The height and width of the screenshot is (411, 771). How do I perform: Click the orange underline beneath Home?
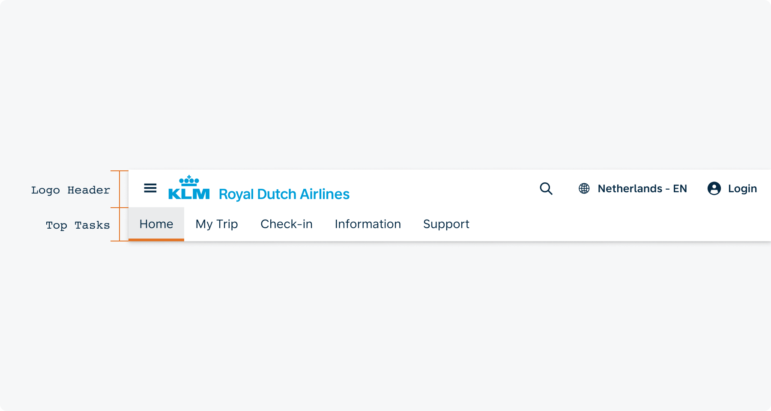pos(156,240)
